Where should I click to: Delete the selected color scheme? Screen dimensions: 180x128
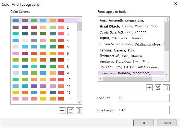[79, 111]
